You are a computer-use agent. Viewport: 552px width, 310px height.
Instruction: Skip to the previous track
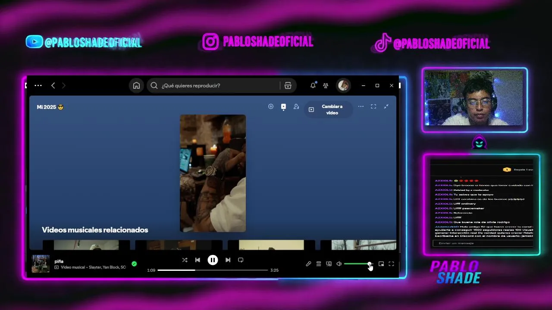[x=198, y=260]
